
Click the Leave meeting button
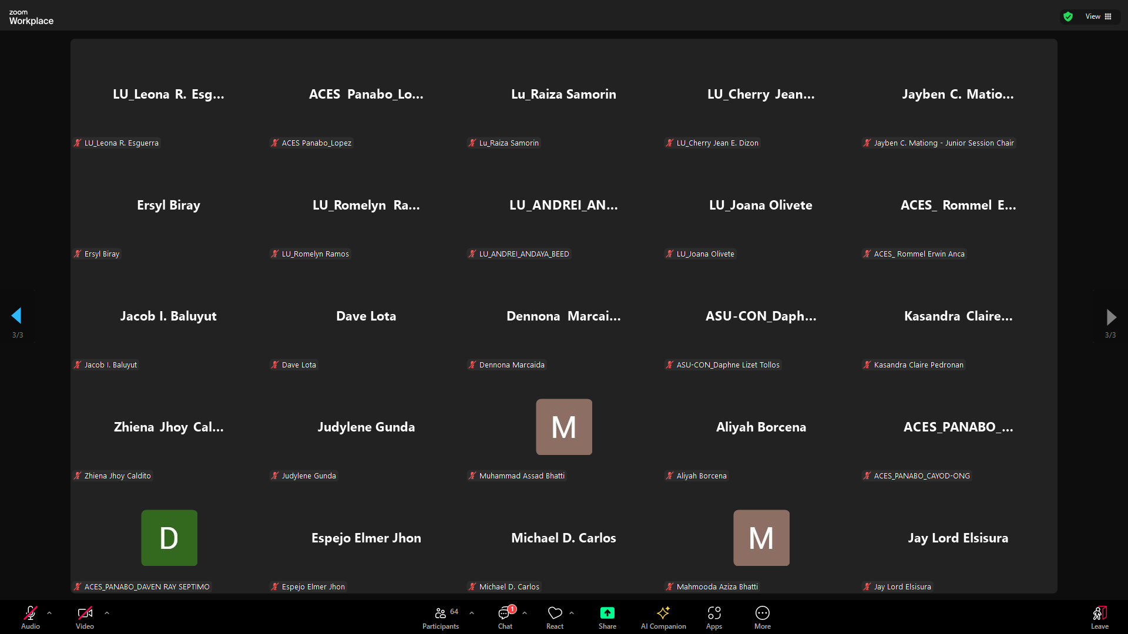(1099, 616)
